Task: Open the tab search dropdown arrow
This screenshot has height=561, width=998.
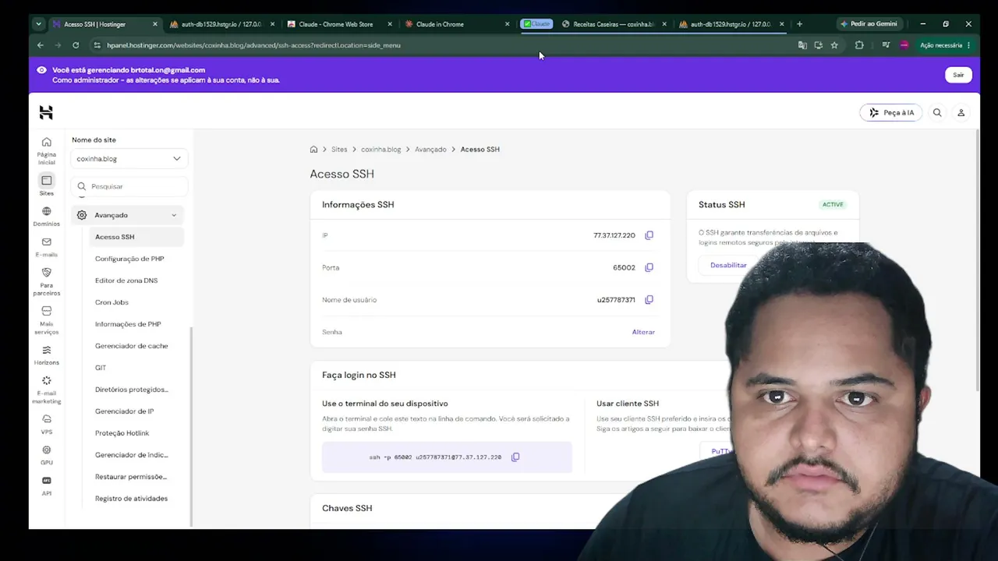Action: (38, 24)
